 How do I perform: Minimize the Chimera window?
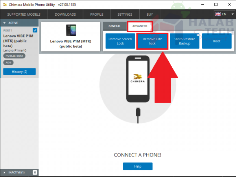(203, 4)
